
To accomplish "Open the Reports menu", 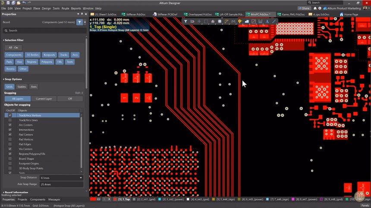I will click(x=76, y=8).
